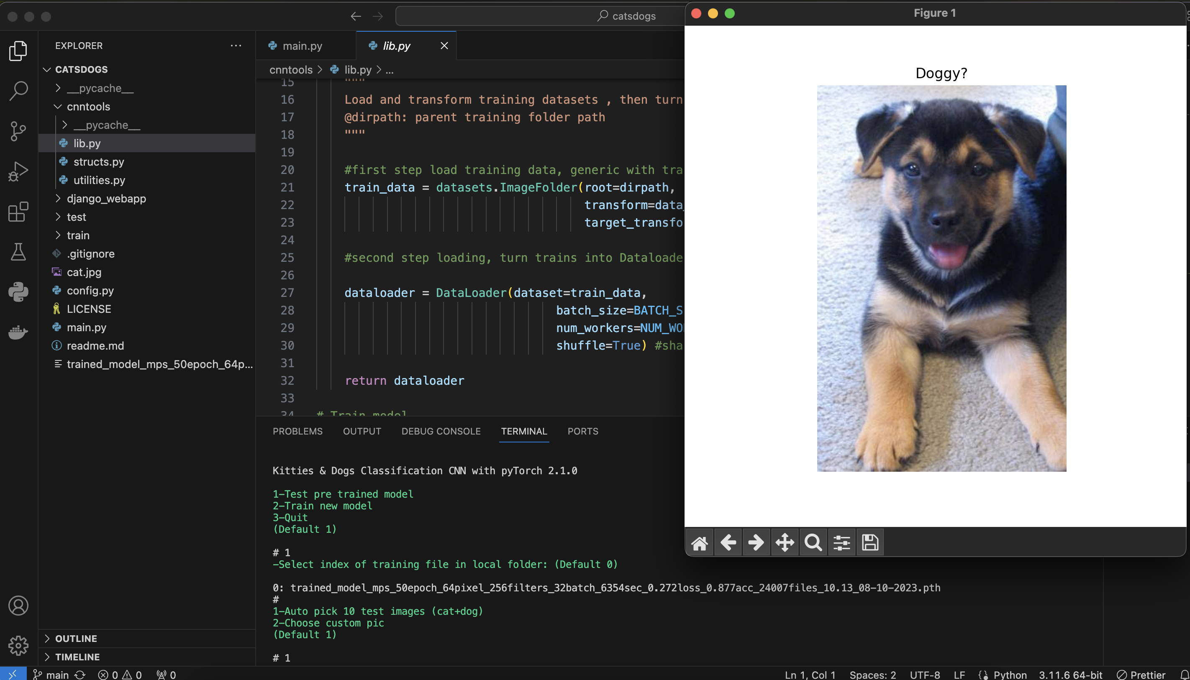Viewport: 1190px width, 680px height.
Task: Collapse the cnntools folder
Action: 88,107
